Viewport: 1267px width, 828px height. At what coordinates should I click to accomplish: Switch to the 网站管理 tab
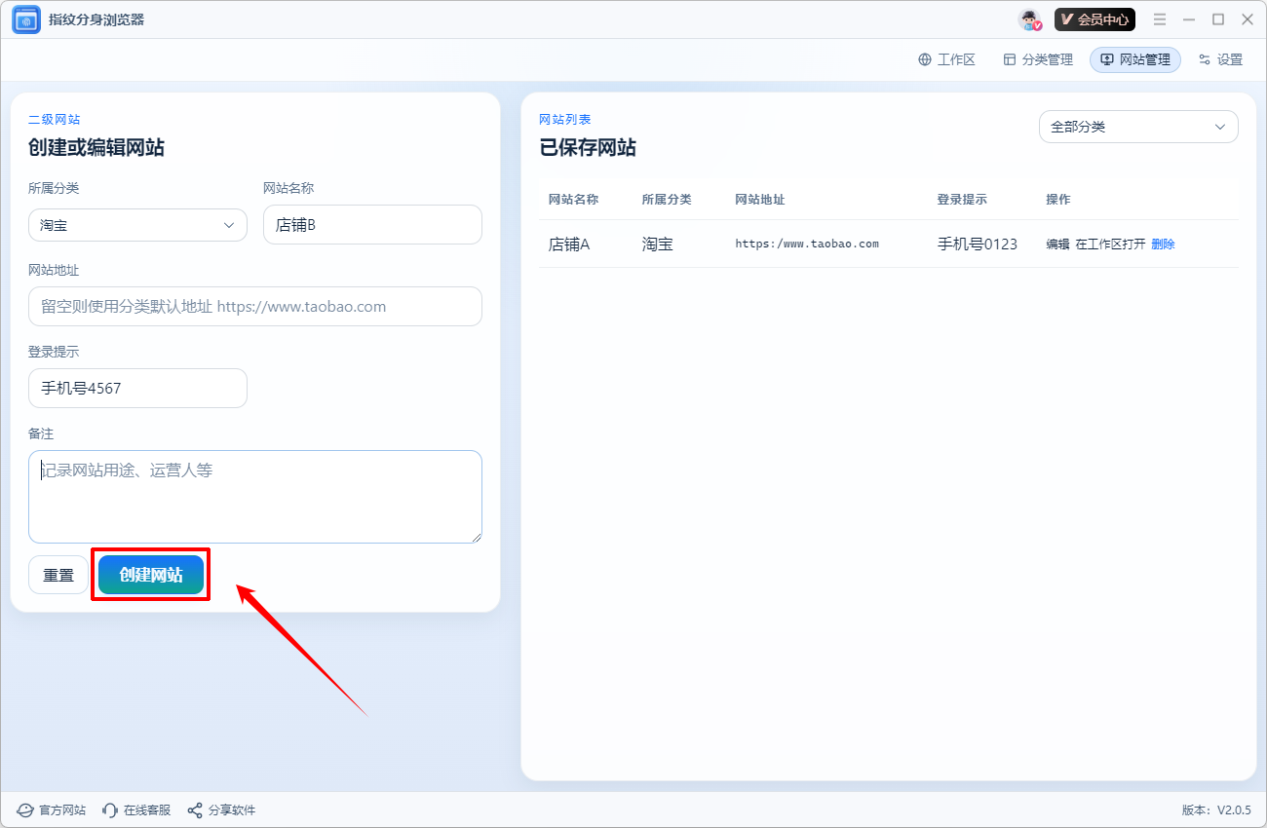point(1135,59)
